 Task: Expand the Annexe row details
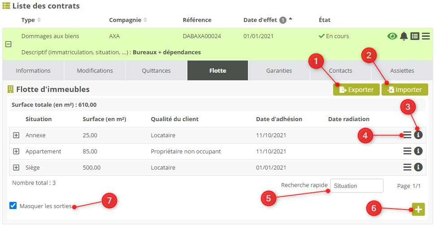16,135
